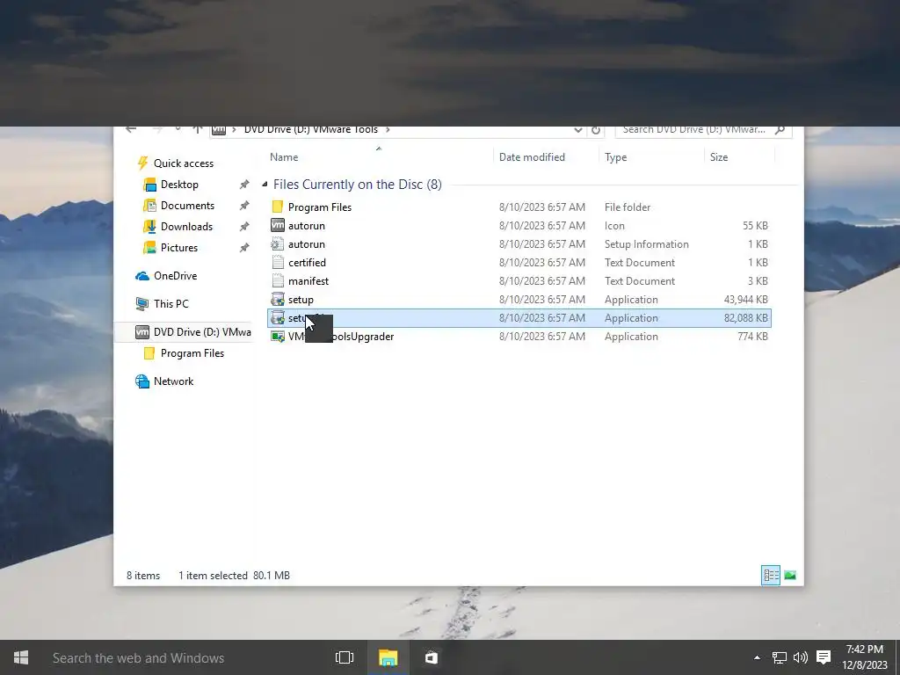Click the refresh button beside the address bar

pos(596,130)
